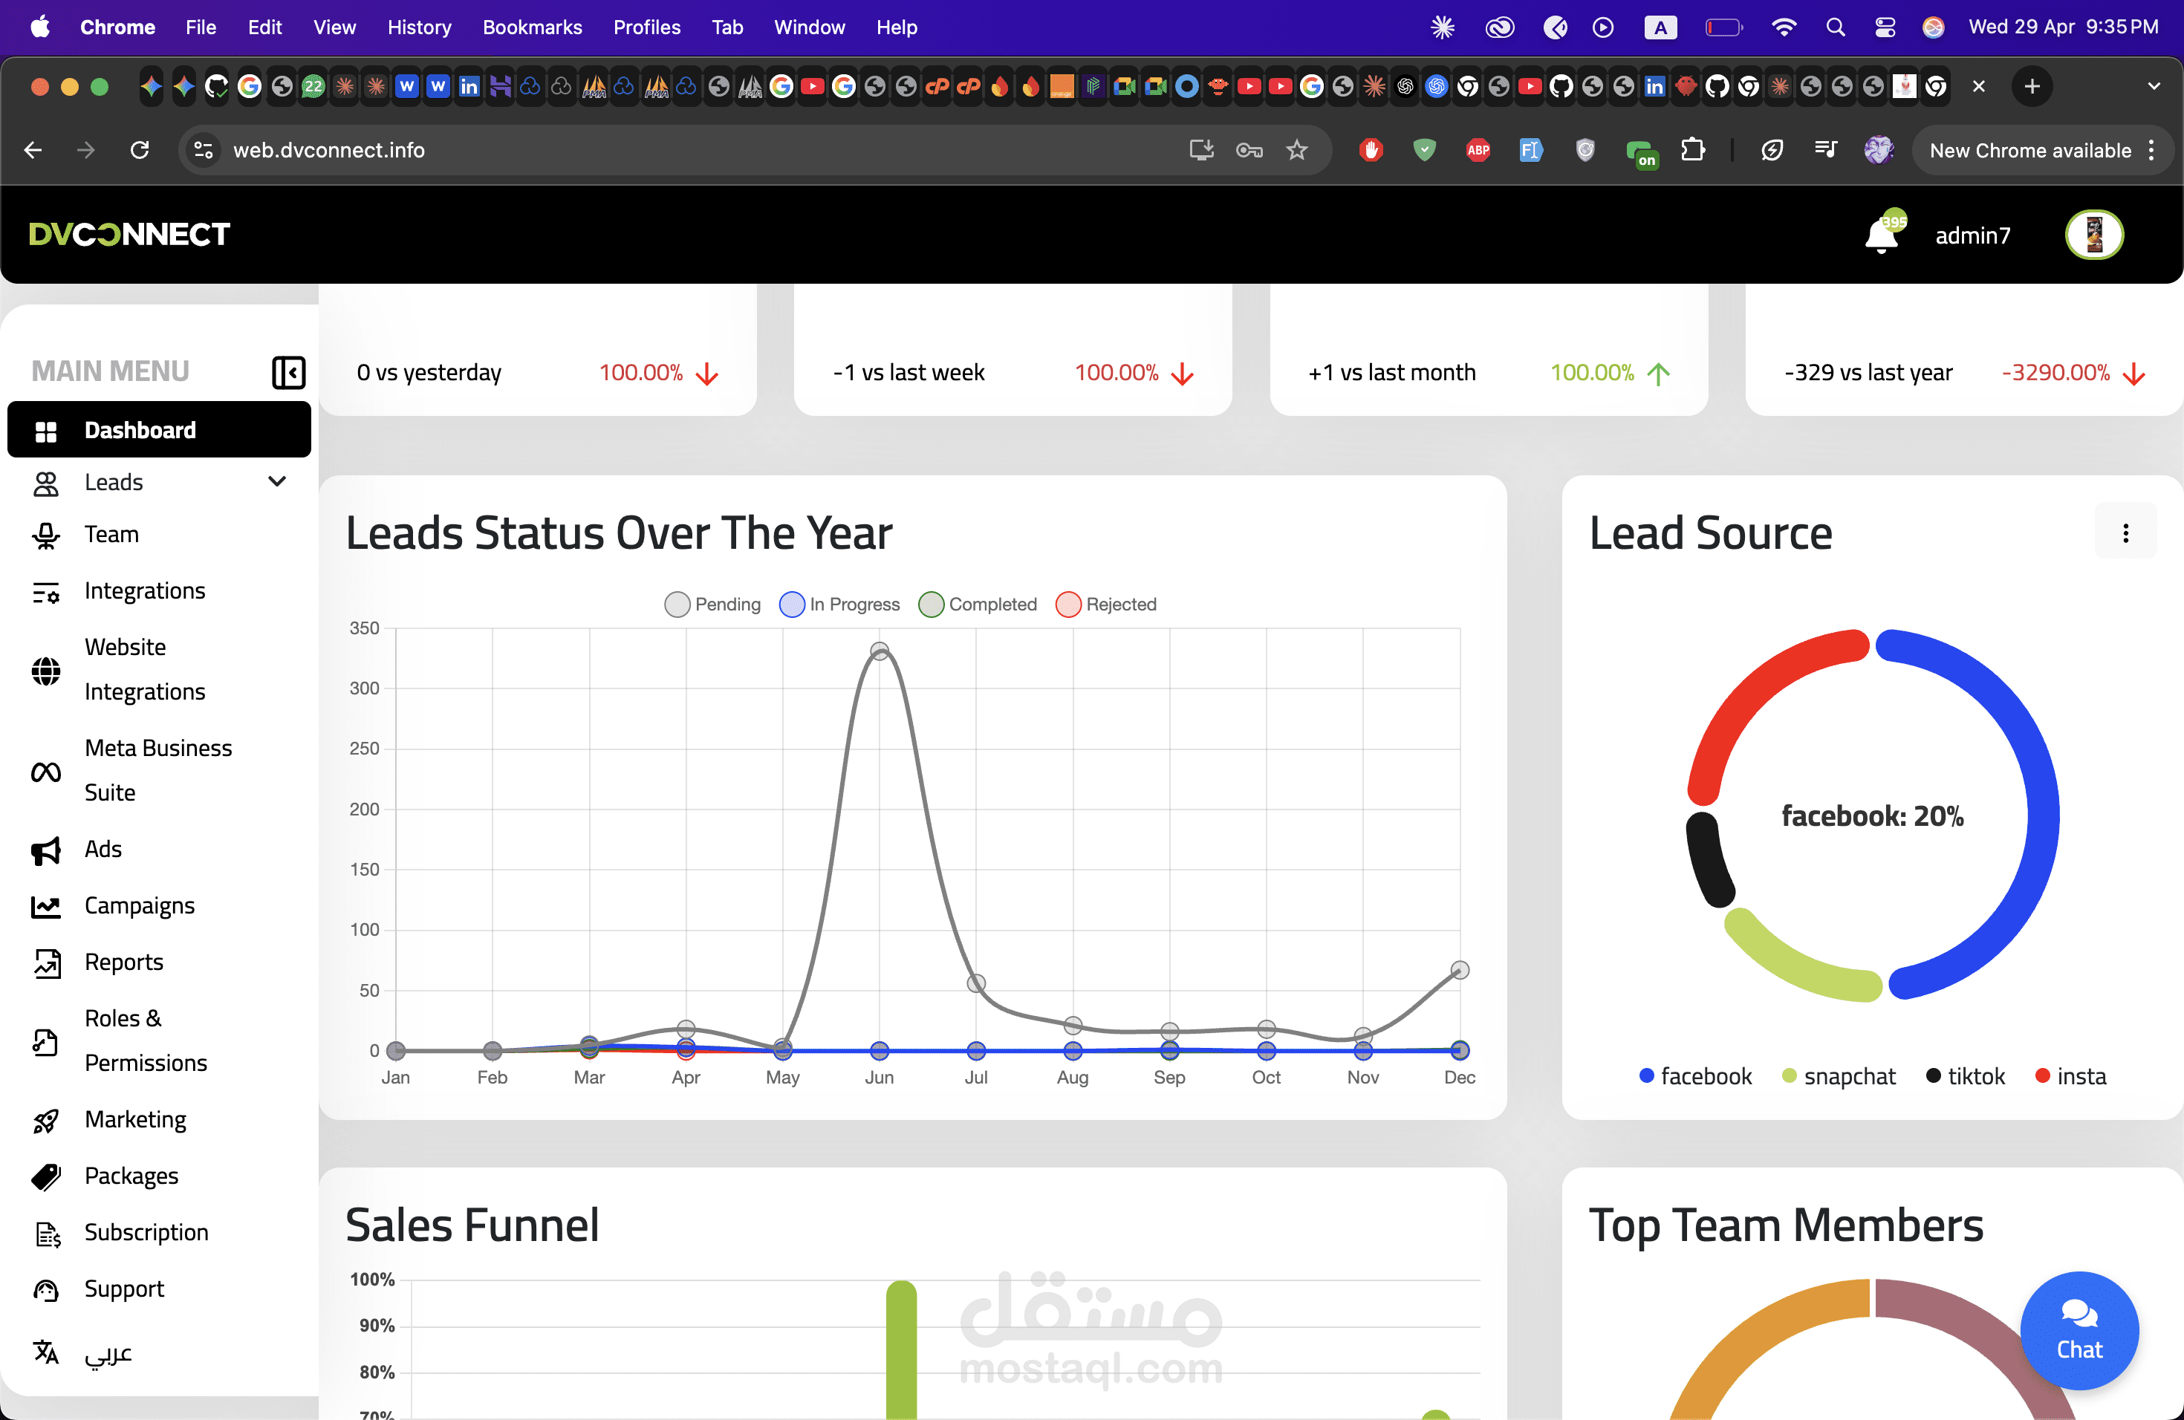The width and height of the screenshot is (2184, 1420).
Task: Open Website Integrations page
Action: pos(145,670)
